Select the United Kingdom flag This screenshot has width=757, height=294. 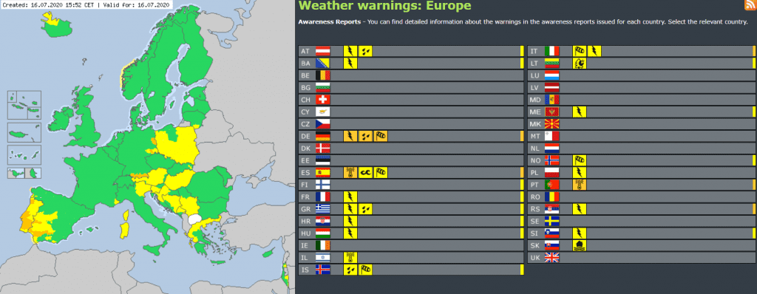click(x=551, y=257)
